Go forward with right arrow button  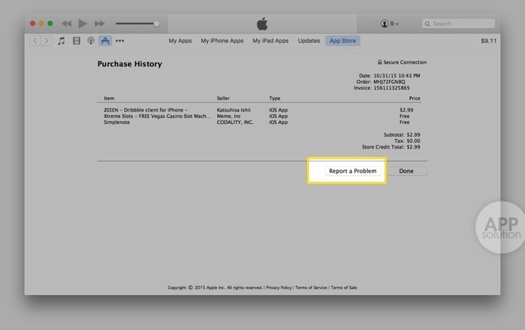(46, 41)
